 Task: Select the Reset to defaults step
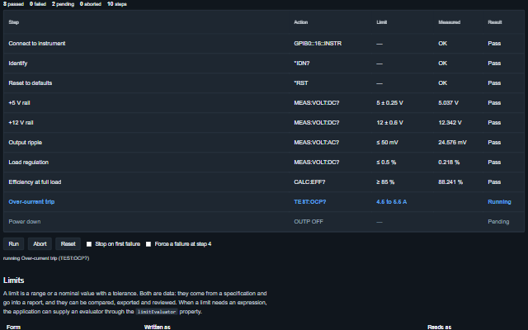(x=264, y=83)
